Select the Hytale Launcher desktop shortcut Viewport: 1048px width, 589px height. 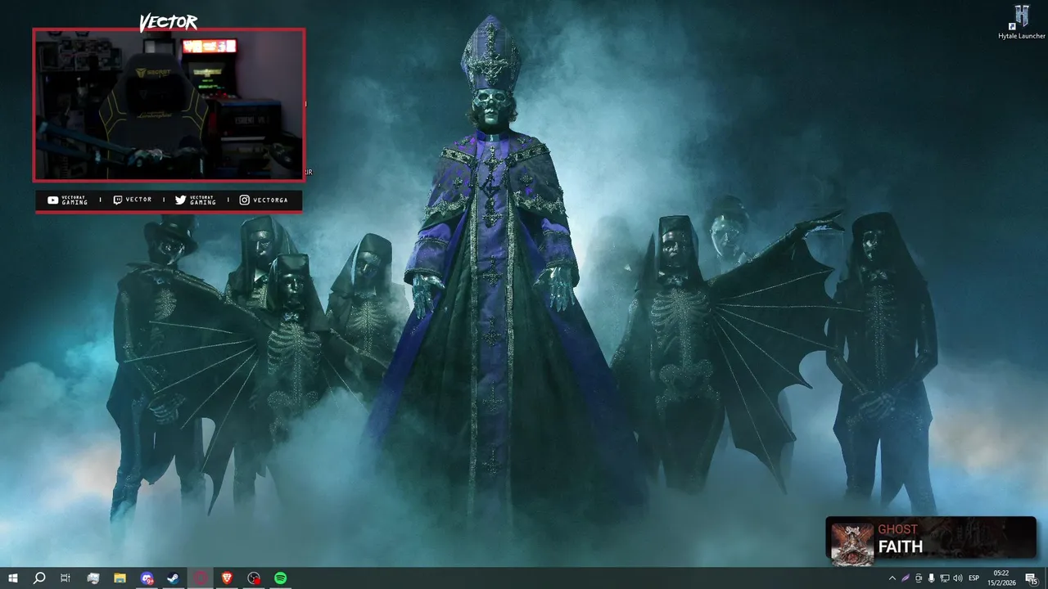tap(1021, 22)
